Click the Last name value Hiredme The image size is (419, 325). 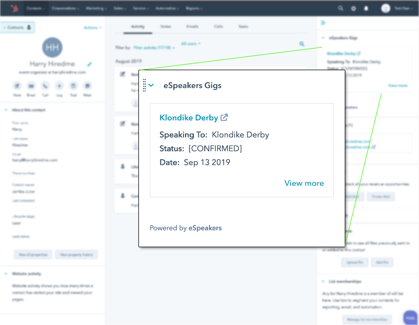point(20,145)
